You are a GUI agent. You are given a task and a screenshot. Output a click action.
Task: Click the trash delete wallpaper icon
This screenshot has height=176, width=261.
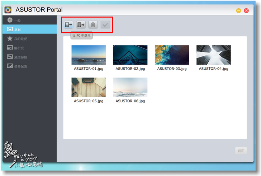pyautogui.click(x=93, y=25)
